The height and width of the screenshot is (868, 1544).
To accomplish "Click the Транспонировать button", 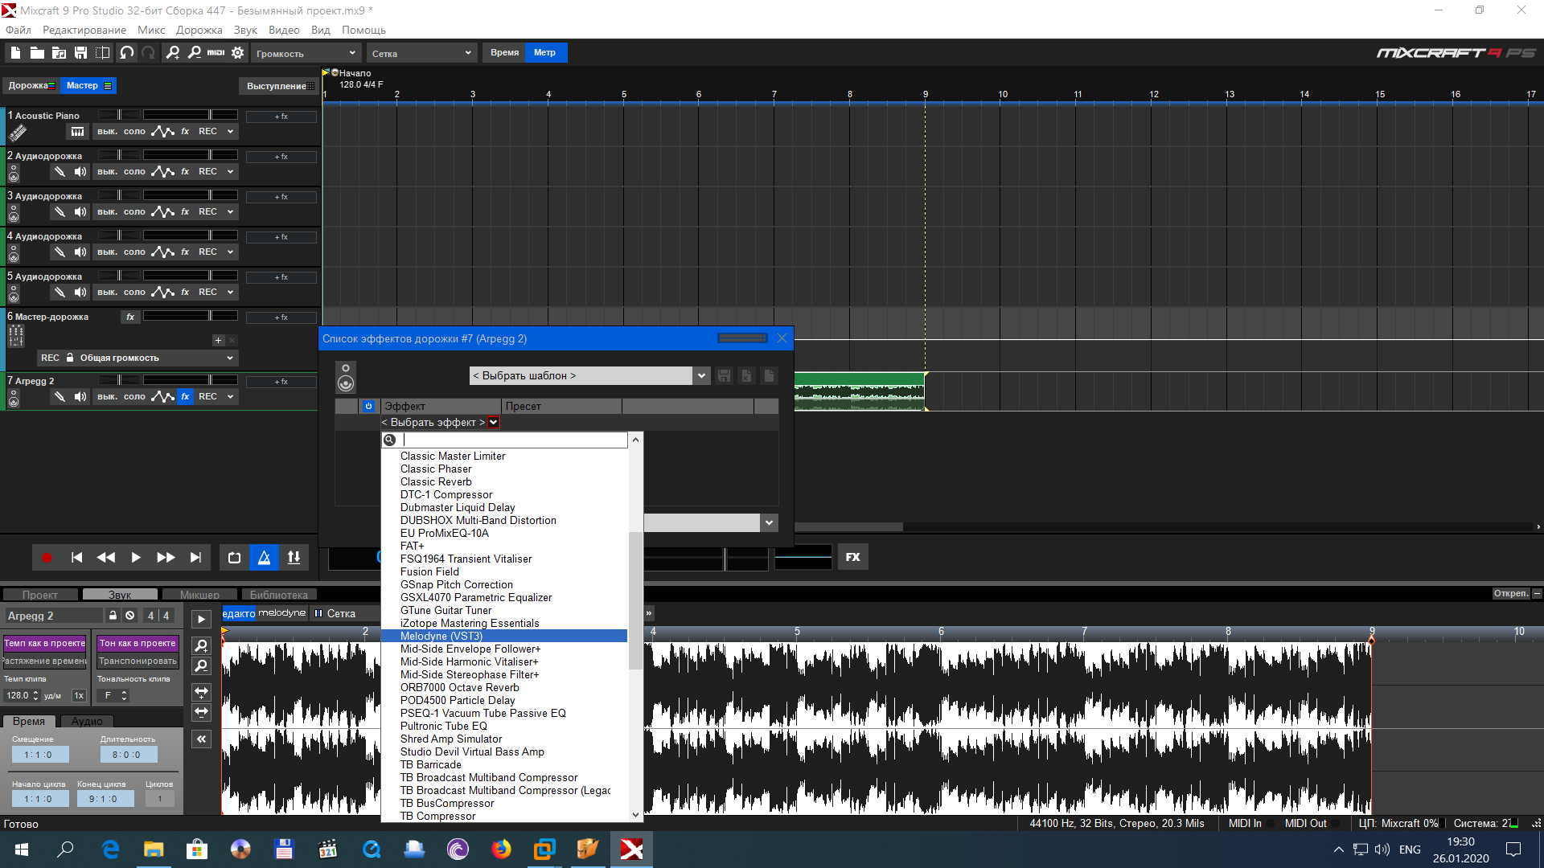I will 138,661.
